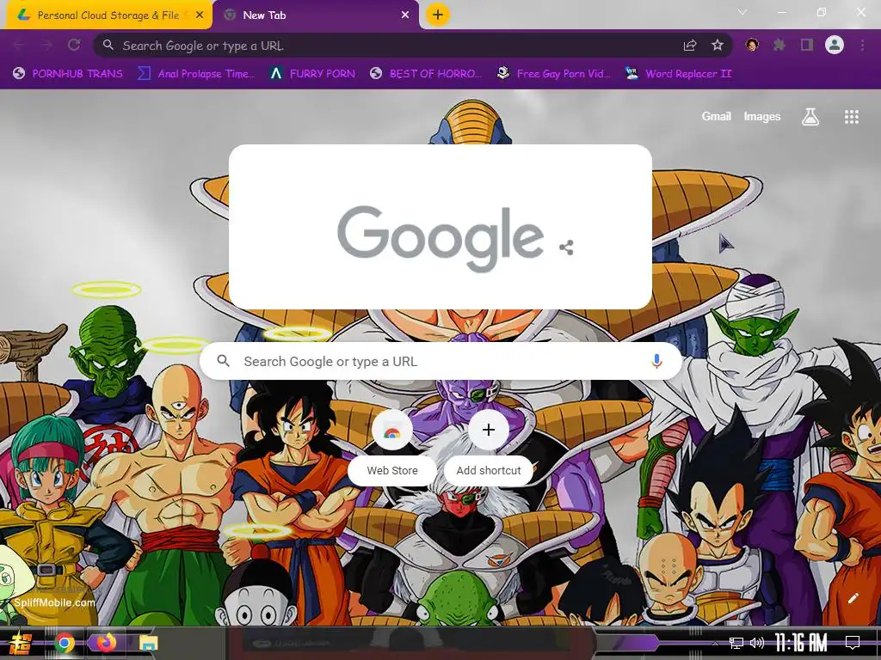
Task: Click the search icon inside the address bar
Action: tap(108, 45)
